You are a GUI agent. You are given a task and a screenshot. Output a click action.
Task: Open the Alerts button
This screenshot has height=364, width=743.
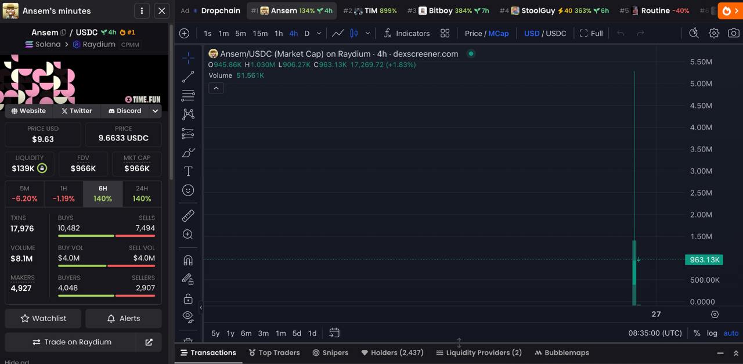point(124,318)
